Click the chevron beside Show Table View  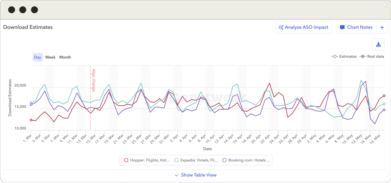[176, 175]
